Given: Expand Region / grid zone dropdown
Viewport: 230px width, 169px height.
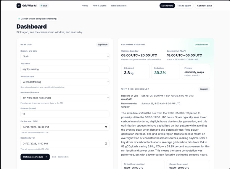Looking at the screenshot, I should pyautogui.click(x=65, y=56).
